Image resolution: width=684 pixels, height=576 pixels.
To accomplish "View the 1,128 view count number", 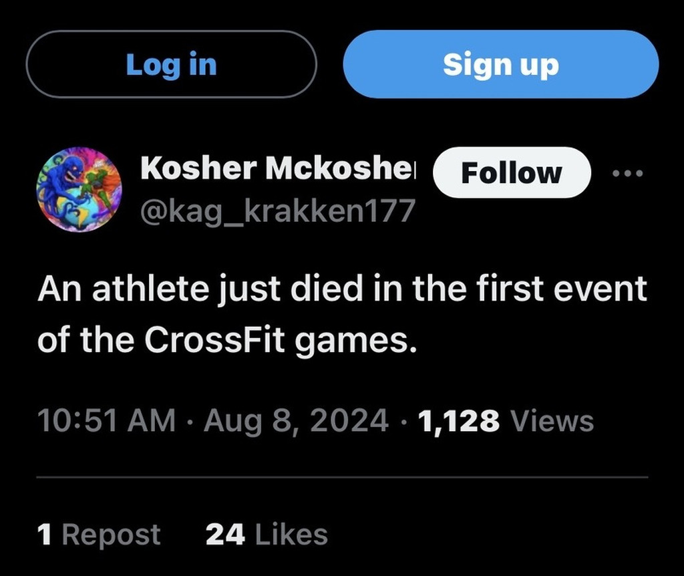I will (x=458, y=421).
